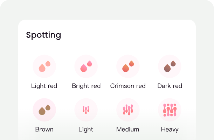Viewport: 214px width, 140px height.
Task: Tap the "Heavy" text label
Action: tap(170, 129)
